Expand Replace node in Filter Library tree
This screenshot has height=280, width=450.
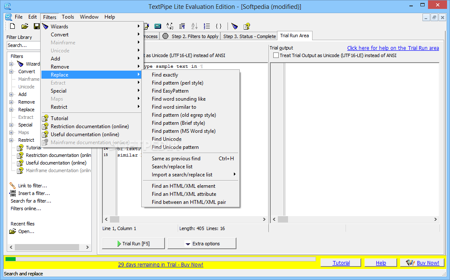pos(11,110)
